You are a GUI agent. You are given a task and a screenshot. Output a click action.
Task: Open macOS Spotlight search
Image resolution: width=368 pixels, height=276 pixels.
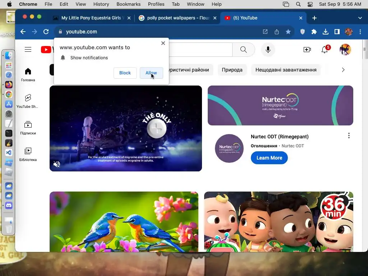point(298,4)
